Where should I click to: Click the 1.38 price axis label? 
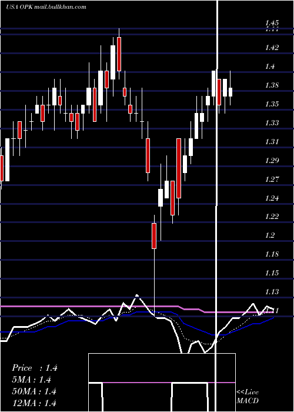[272, 85]
